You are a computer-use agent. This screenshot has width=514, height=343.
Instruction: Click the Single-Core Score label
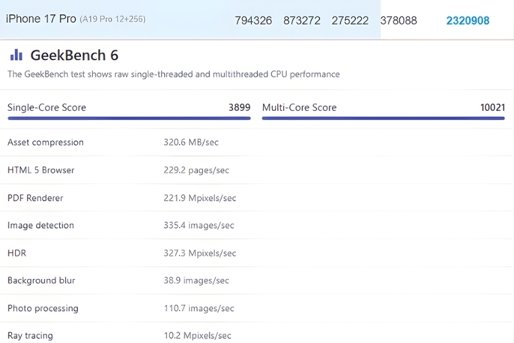tap(47, 108)
